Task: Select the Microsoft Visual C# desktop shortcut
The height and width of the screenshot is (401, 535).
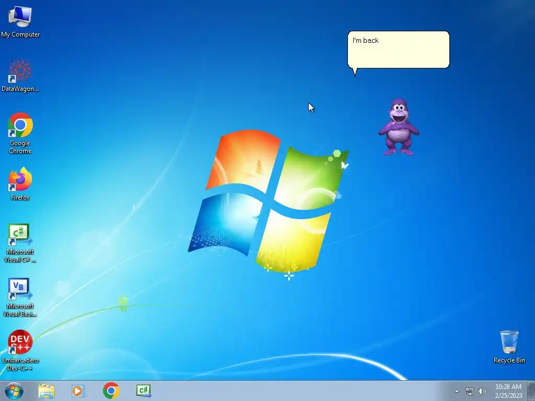Action: coord(20,243)
